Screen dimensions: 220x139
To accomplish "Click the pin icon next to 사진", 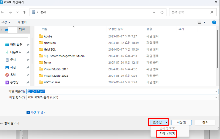I will 28,67.
